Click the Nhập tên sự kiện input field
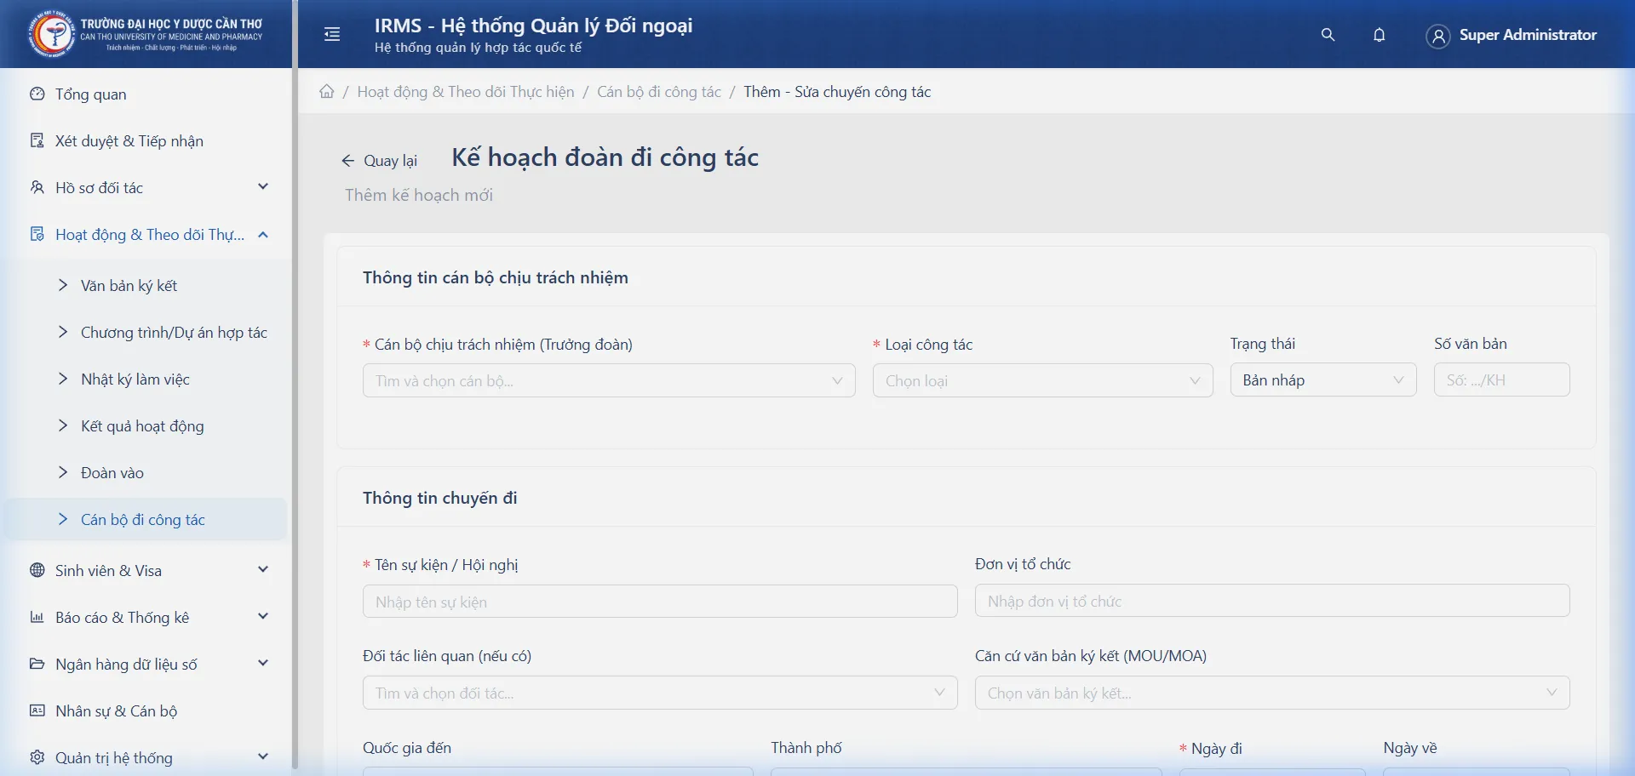The image size is (1635, 776). [x=660, y=601]
